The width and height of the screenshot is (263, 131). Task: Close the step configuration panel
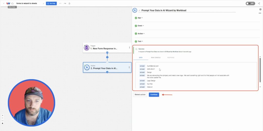[x=260, y=10]
